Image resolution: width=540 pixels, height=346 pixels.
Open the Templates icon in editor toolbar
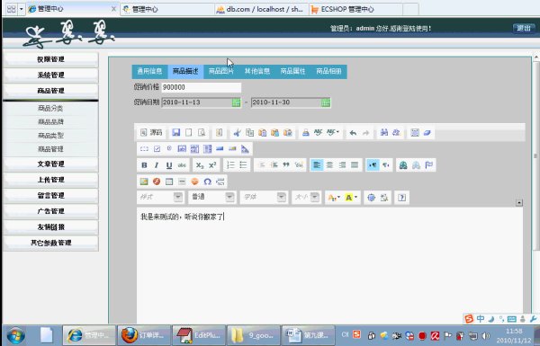(219, 132)
